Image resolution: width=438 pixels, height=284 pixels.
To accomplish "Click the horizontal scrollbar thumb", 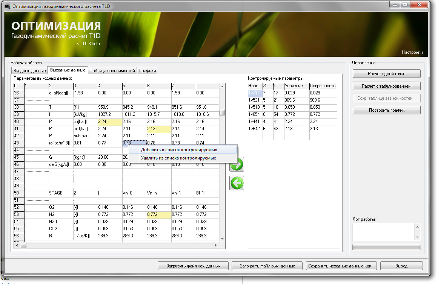I will click(24, 246).
